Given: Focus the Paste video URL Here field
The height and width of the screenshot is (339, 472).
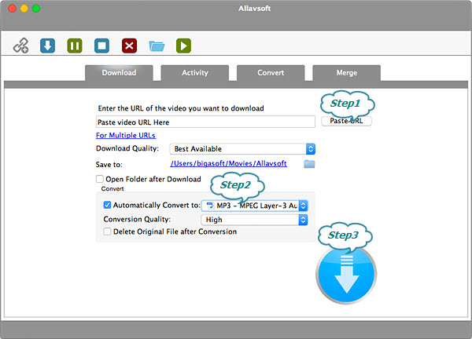Looking at the screenshot, I should click(205, 122).
